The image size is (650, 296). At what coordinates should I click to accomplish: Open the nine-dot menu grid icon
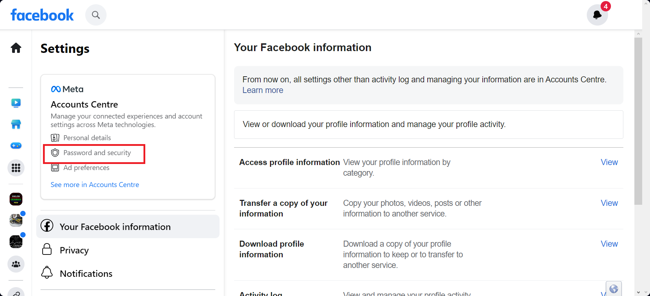click(x=16, y=168)
